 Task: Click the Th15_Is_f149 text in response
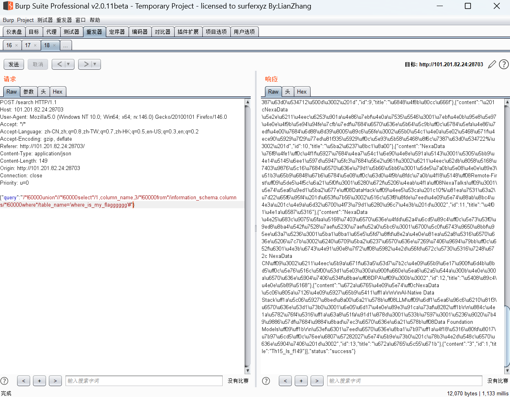click(x=286, y=351)
